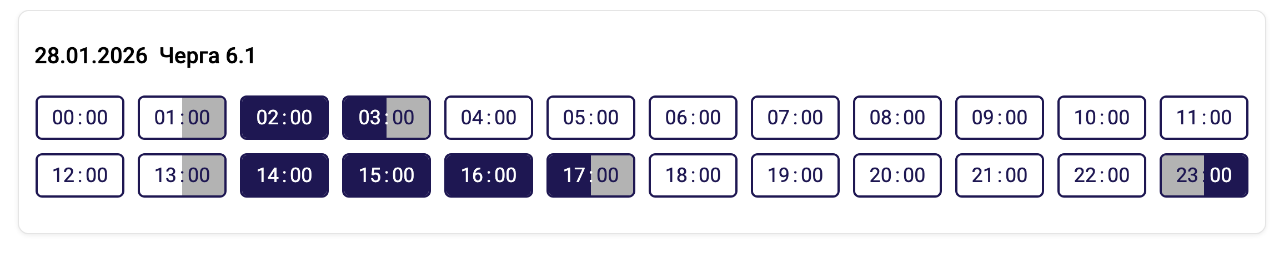Screen dimensions: 1279x257
Task: Click the 04:00 hour box
Action: [489, 118]
